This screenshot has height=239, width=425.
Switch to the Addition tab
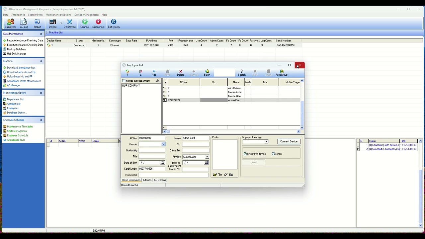(147, 180)
